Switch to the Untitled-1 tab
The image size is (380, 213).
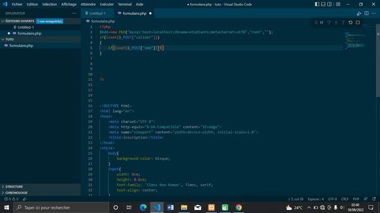pyautogui.click(x=97, y=13)
